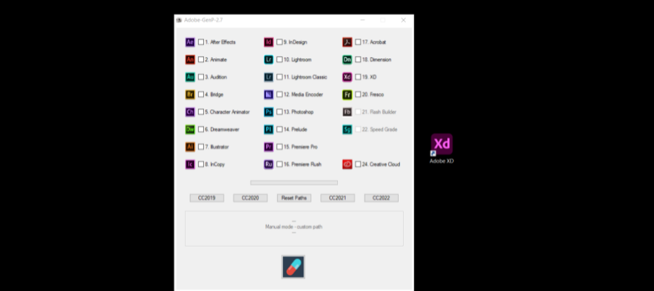Check the 19. XD checkbox
The width and height of the screenshot is (654, 291).
pyautogui.click(x=358, y=77)
